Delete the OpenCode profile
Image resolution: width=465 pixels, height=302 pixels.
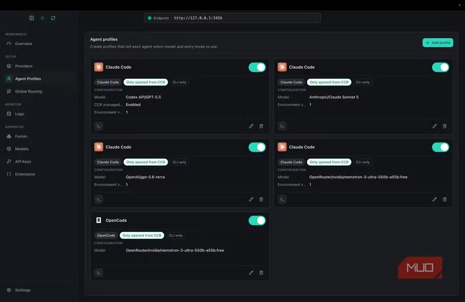261,272
